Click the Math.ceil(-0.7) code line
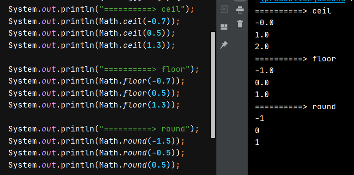 [94, 21]
